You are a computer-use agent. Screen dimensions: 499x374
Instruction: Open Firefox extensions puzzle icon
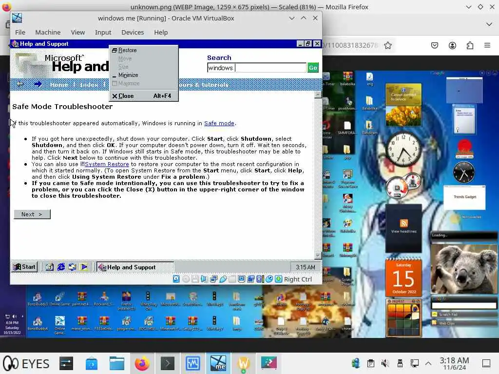point(470,45)
